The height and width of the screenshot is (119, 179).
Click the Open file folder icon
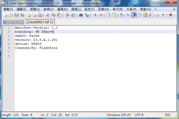pyautogui.click(x=11, y=15)
